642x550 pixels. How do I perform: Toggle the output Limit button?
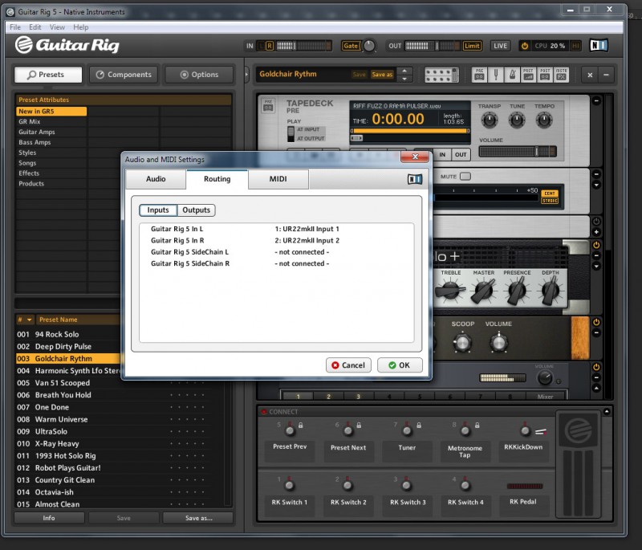coord(472,46)
